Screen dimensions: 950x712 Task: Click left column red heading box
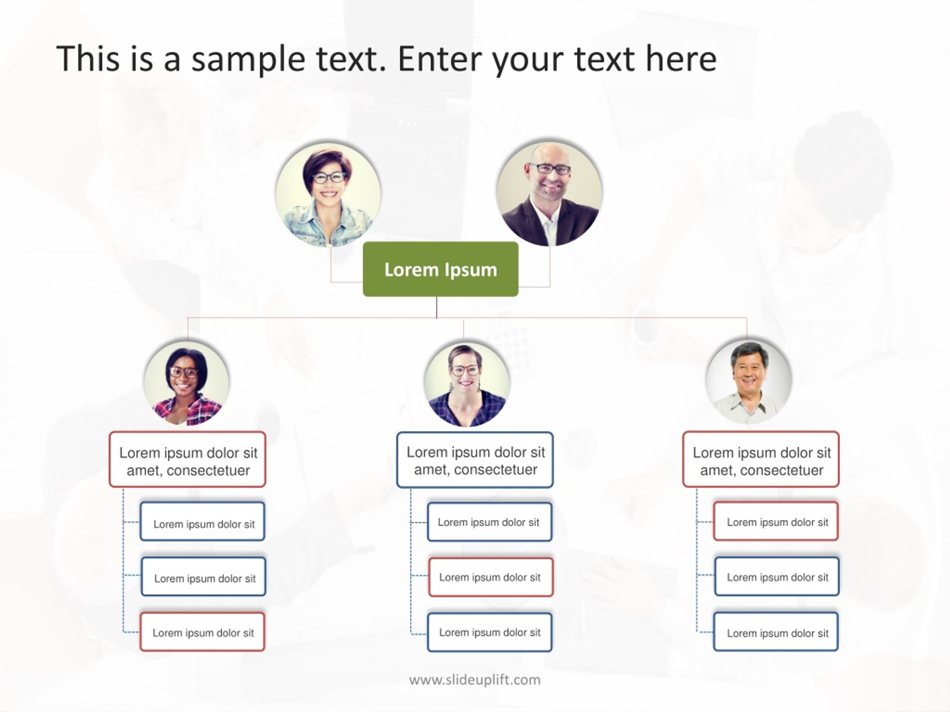pos(187,459)
